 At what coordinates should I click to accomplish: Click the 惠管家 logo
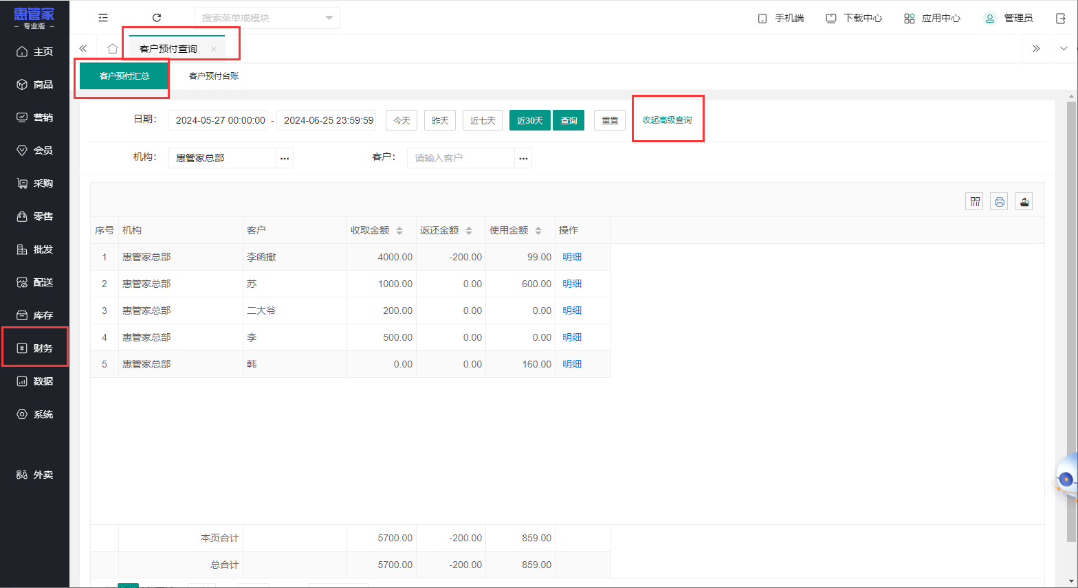pos(34,18)
